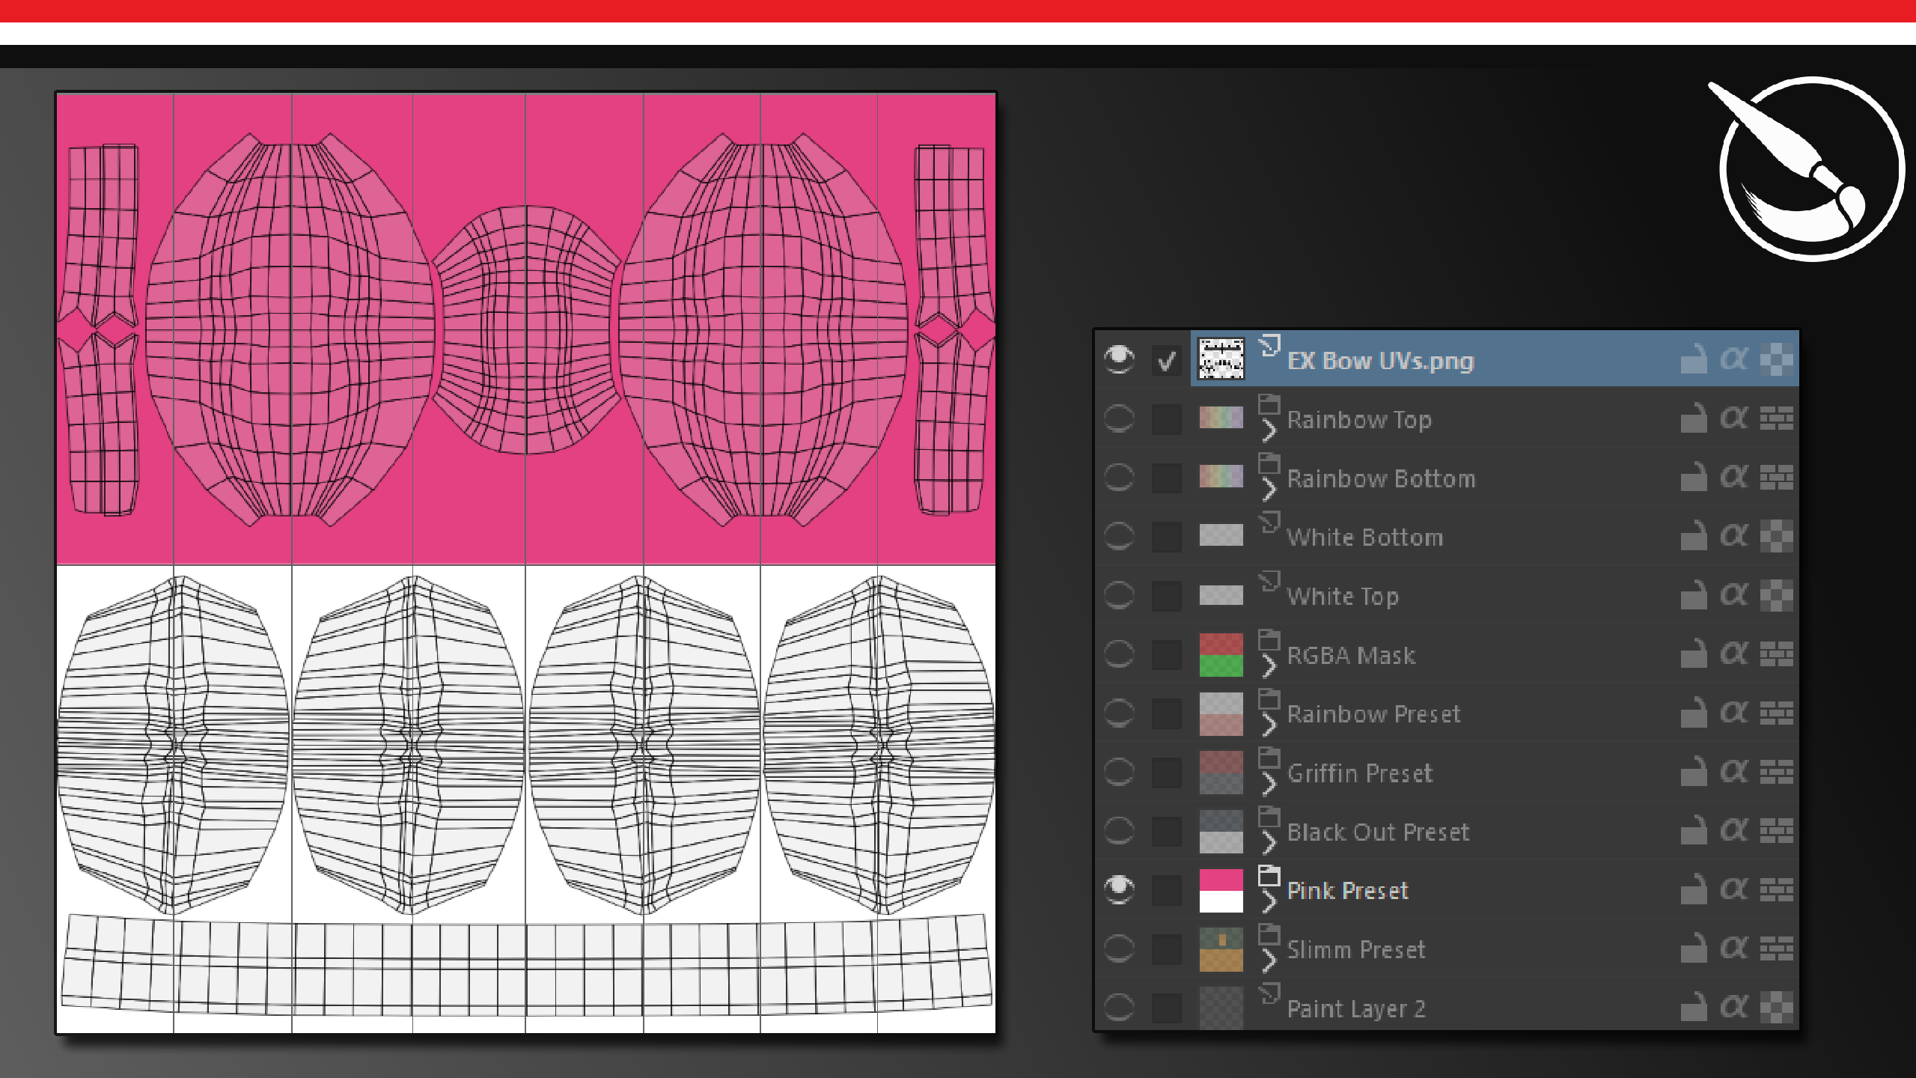Click alpha inherit icon on White Bottom layer
The width and height of the screenshot is (1916, 1078).
[1733, 536]
